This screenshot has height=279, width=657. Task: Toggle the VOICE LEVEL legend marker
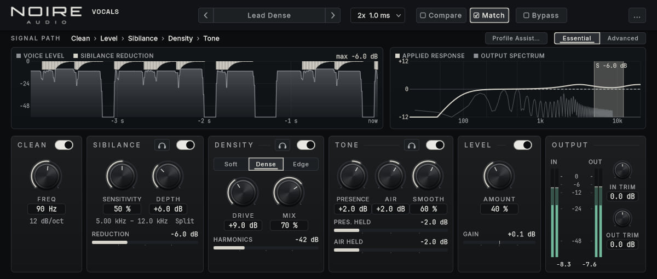tap(19, 56)
